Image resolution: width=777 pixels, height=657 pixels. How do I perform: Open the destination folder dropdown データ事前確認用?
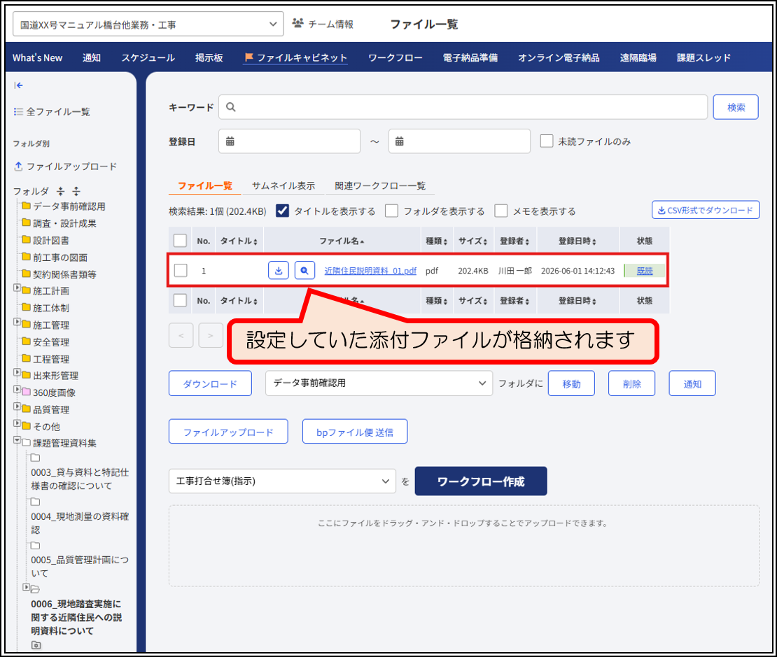pos(379,383)
